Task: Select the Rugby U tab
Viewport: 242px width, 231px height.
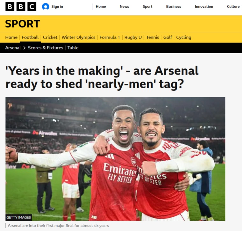Action: tap(133, 37)
